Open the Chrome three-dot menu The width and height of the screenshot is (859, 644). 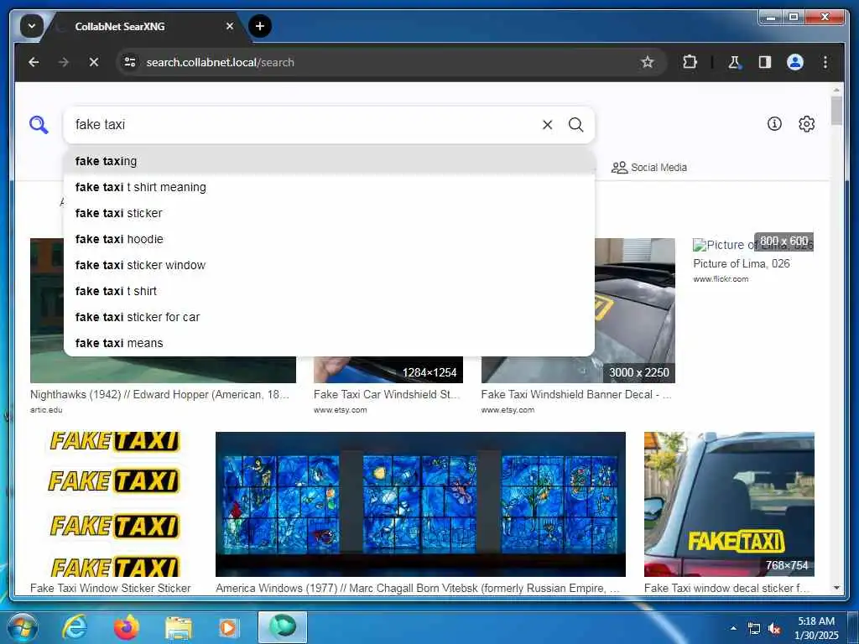pos(825,62)
